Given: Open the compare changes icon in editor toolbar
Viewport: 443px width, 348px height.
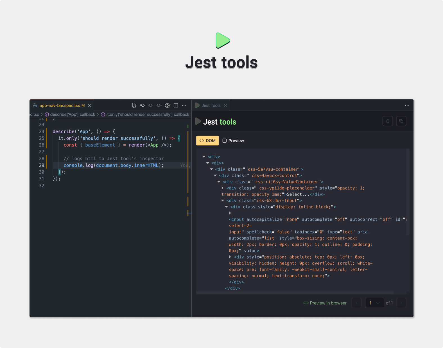Looking at the screenshot, I should click(x=134, y=105).
